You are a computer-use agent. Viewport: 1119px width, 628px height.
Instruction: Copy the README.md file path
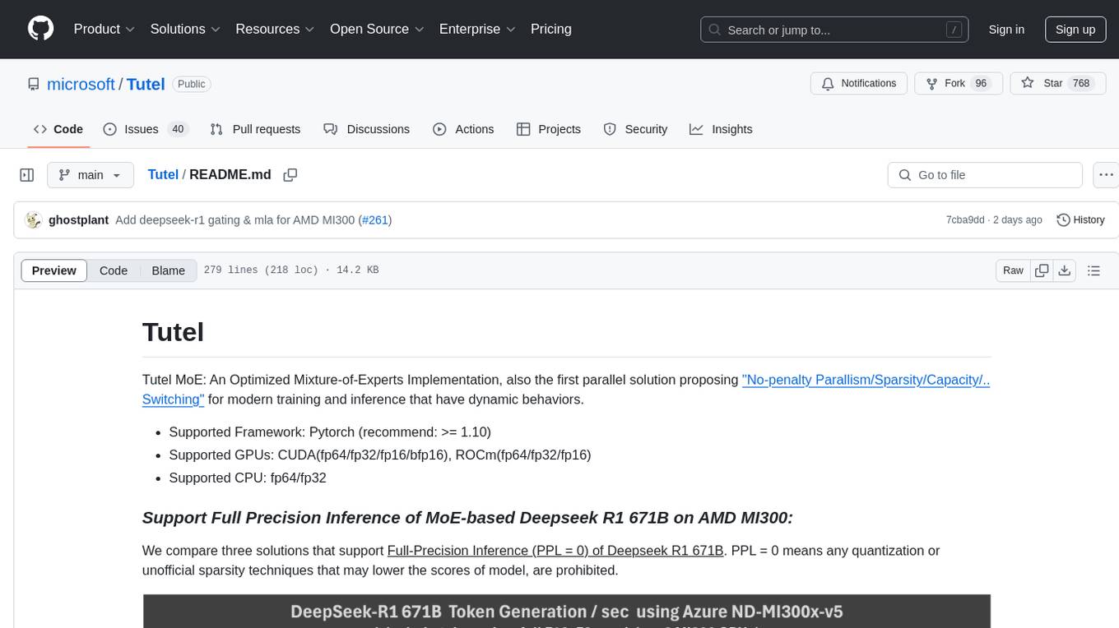click(x=290, y=175)
